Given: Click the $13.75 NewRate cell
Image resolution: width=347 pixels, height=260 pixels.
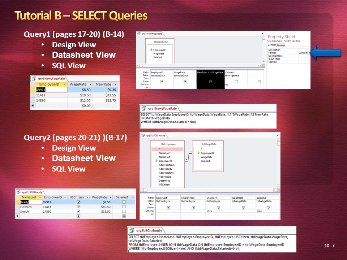Looking at the screenshot, I should tap(106, 100).
